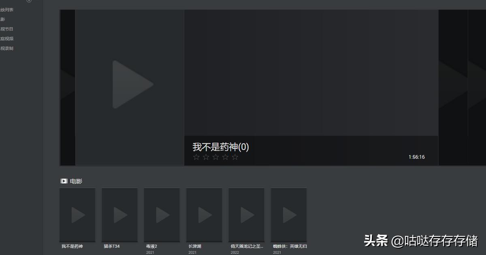Set a five-star rating for 我不是药神
This screenshot has height=255, width=486.
[235, 157]
